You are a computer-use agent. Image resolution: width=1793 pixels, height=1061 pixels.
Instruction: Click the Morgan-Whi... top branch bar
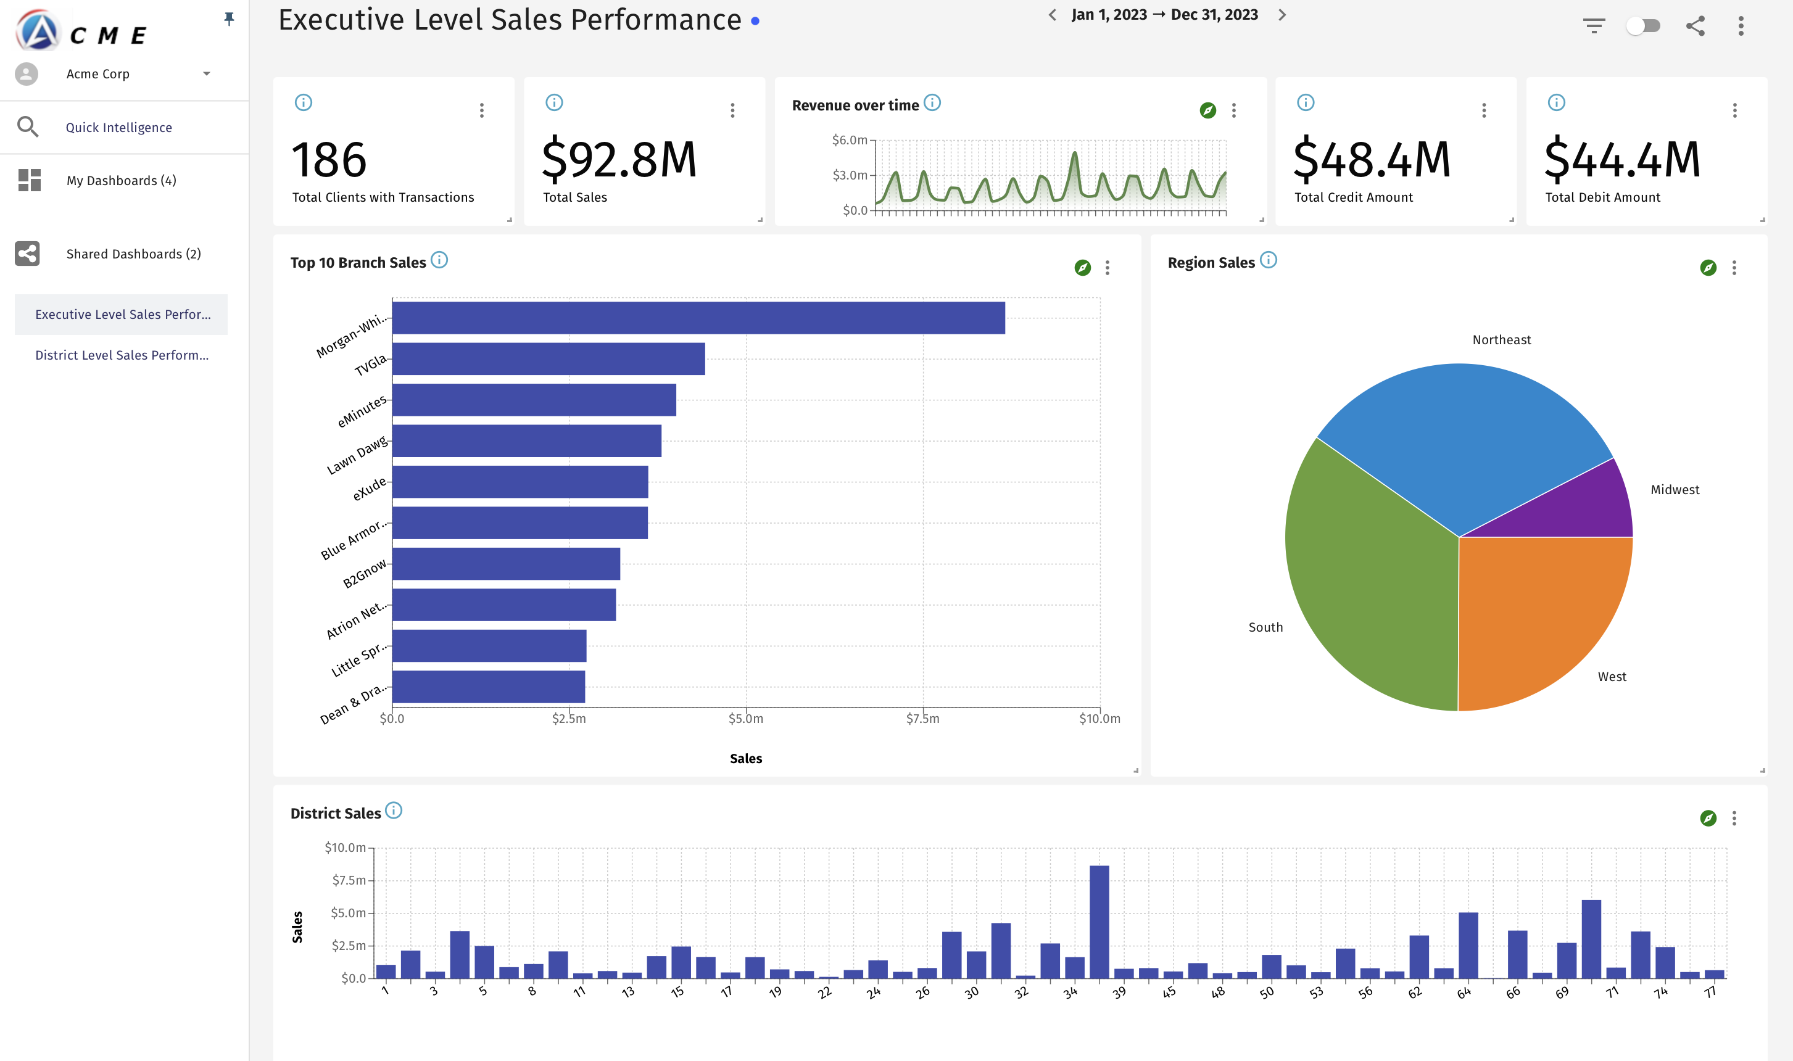[x=698, y=318]
